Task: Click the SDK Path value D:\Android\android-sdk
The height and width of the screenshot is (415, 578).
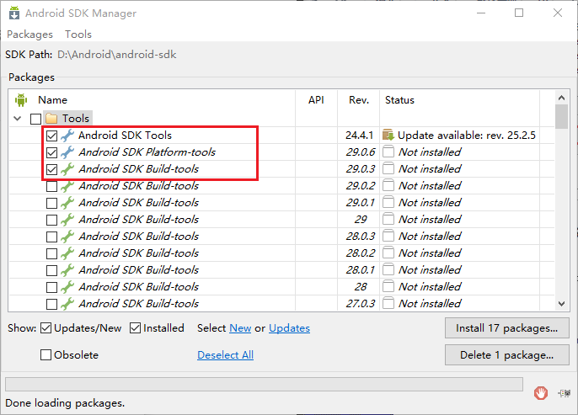Action: (117, 55)
